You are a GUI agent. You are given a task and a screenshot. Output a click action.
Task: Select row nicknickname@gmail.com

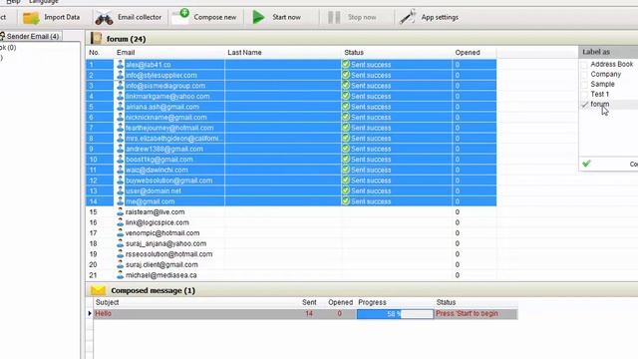pos(291,118)
